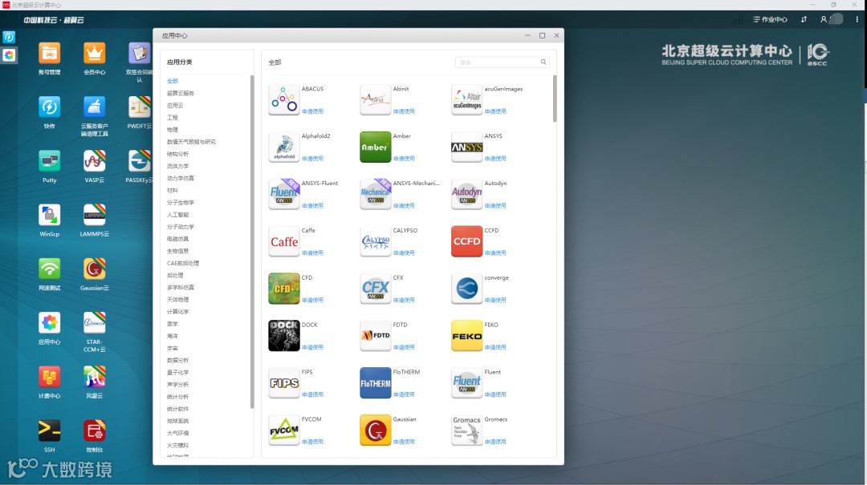Select the 数值天气预报与研究 category
Screen dimensions: 867x485
click(x=191, y=142)
